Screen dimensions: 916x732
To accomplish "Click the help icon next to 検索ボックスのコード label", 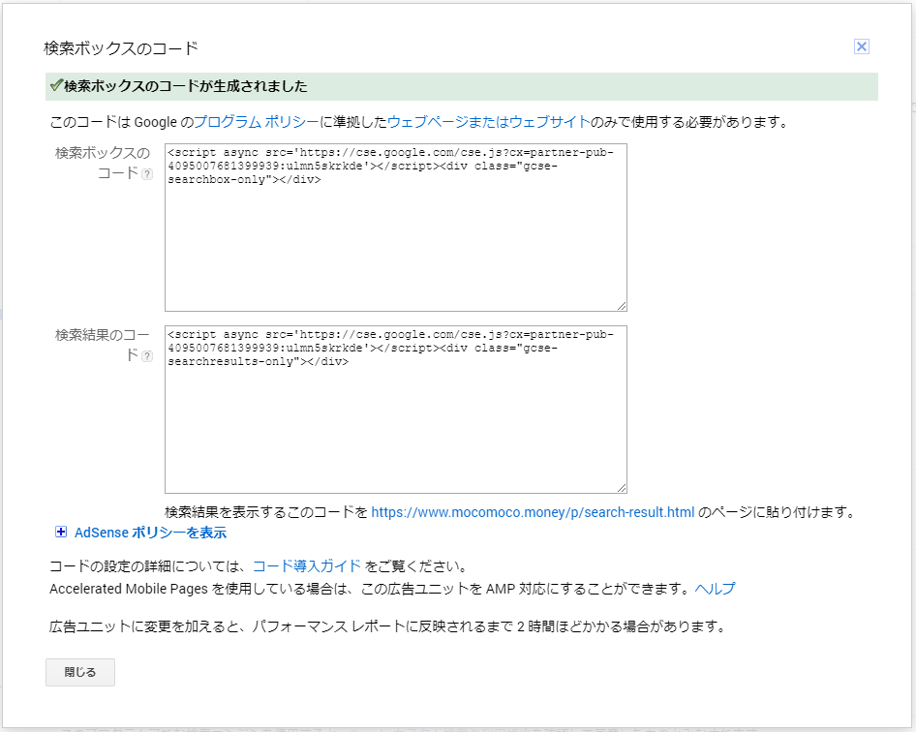I will tap(147, 174).
